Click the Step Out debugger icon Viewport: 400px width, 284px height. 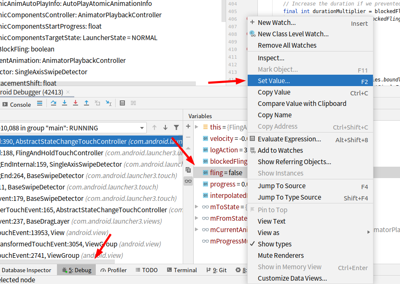point(86,103)
